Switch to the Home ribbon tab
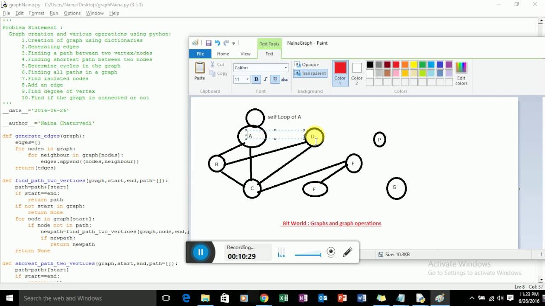Screen dimensions: 545x306 pos(223,54)
